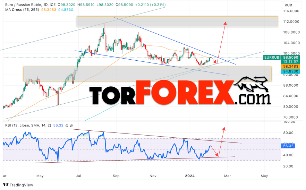Click the first ∅ icon beside RSI value
306x190 pixels.
coord(67,126)
